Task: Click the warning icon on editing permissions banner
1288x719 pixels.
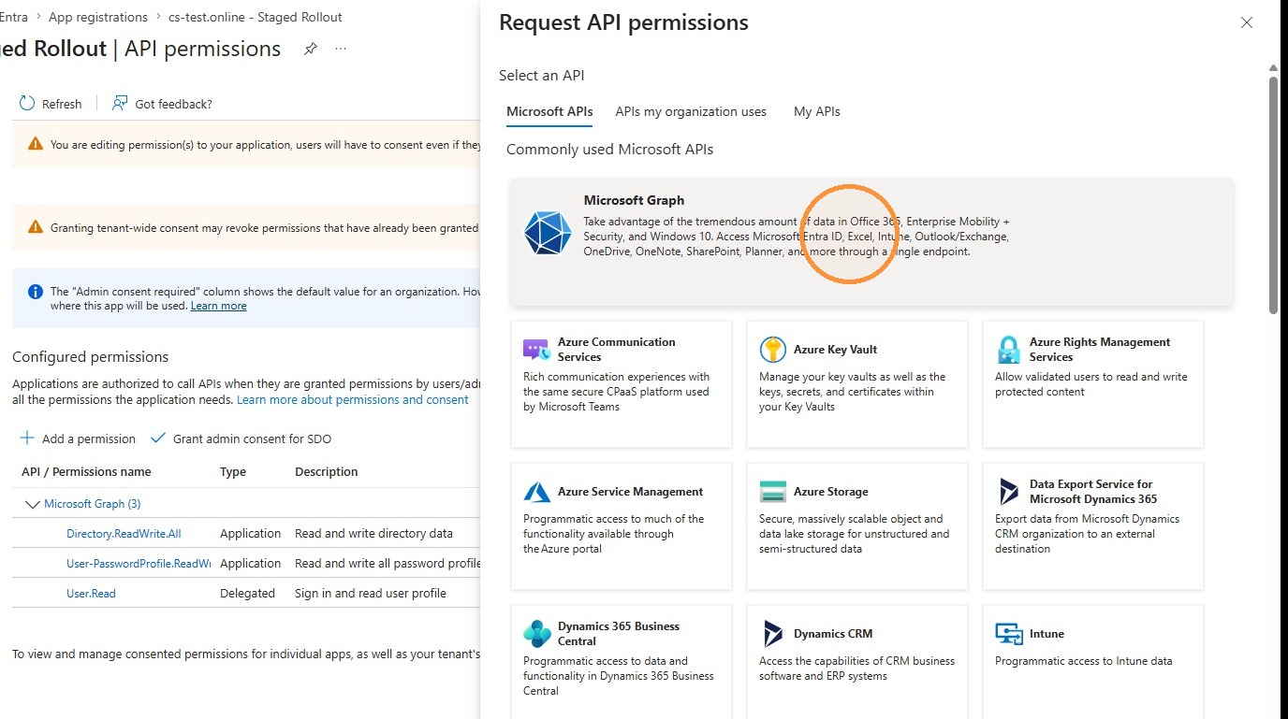Action: point(36,144)
